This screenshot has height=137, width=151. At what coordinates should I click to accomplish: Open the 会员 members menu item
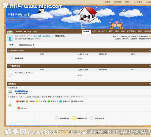94,31
